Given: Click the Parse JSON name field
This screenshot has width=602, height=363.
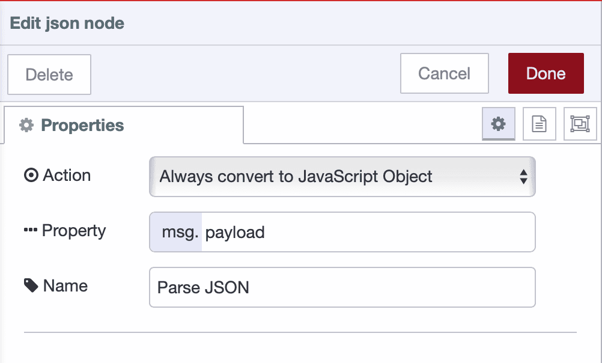Looking at the screenshot, I should pos(342,287).
